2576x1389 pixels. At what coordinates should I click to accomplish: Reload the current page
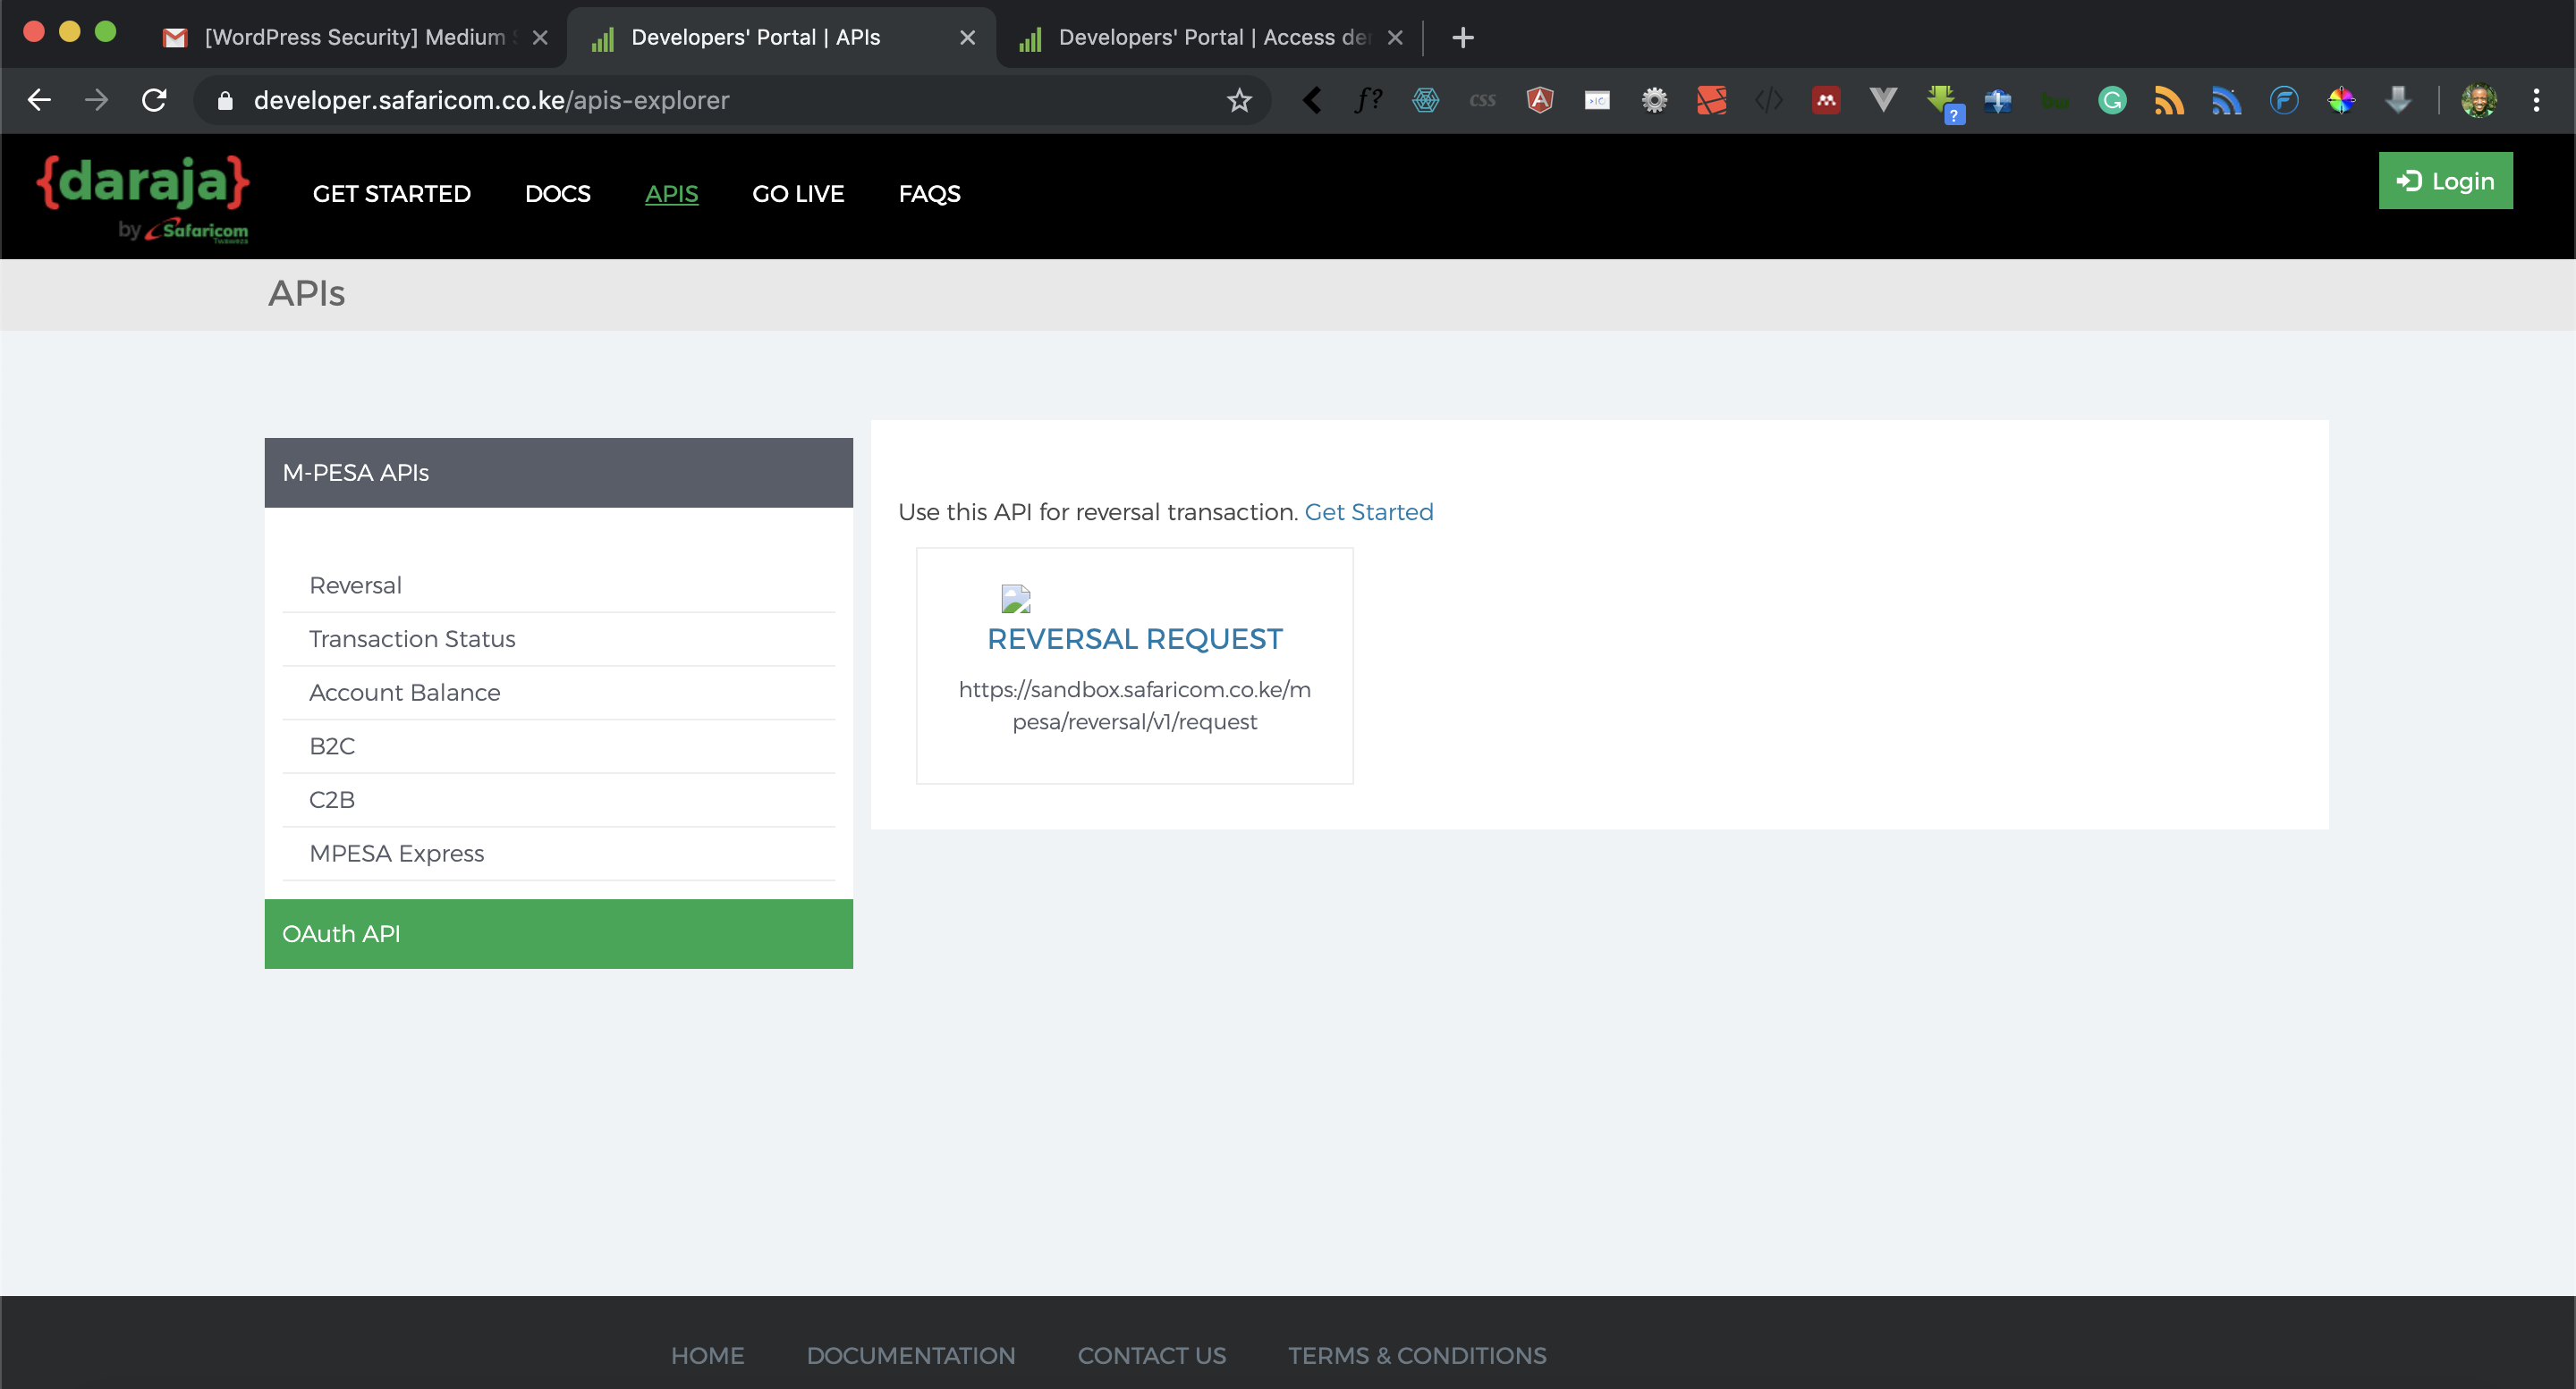[x=154, y=100]
